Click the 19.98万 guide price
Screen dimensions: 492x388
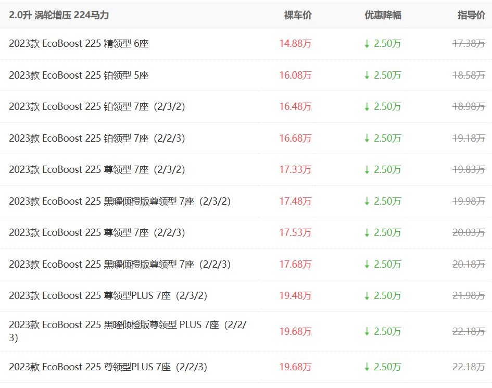[469, 201]
